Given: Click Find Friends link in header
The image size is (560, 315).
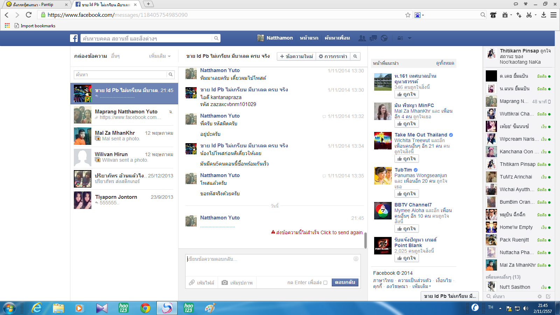Looking at the screenshot, I should click(x=337, y=38).
